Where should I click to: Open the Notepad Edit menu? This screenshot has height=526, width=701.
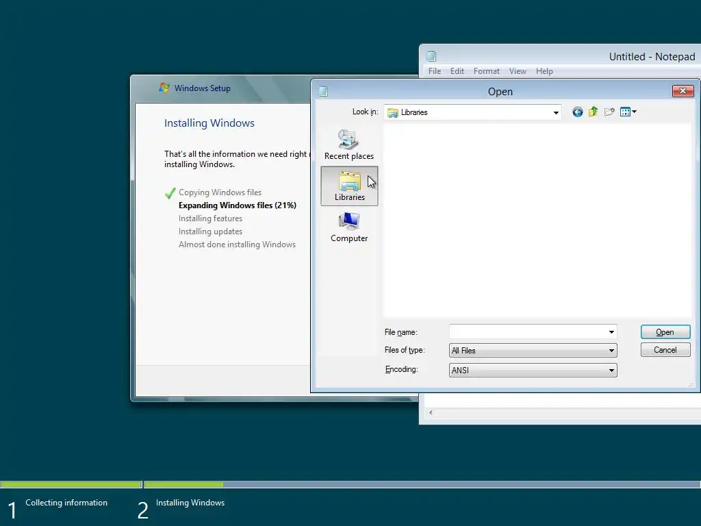457,71
